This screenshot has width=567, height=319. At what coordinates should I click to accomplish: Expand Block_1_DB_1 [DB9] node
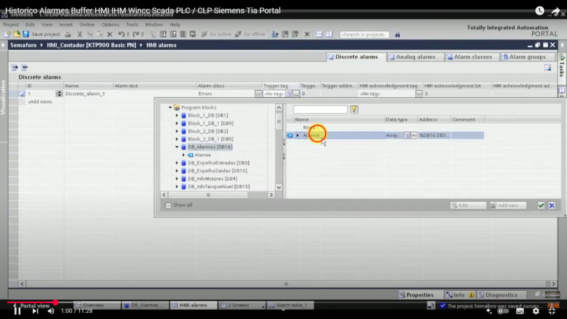(177, 124)
